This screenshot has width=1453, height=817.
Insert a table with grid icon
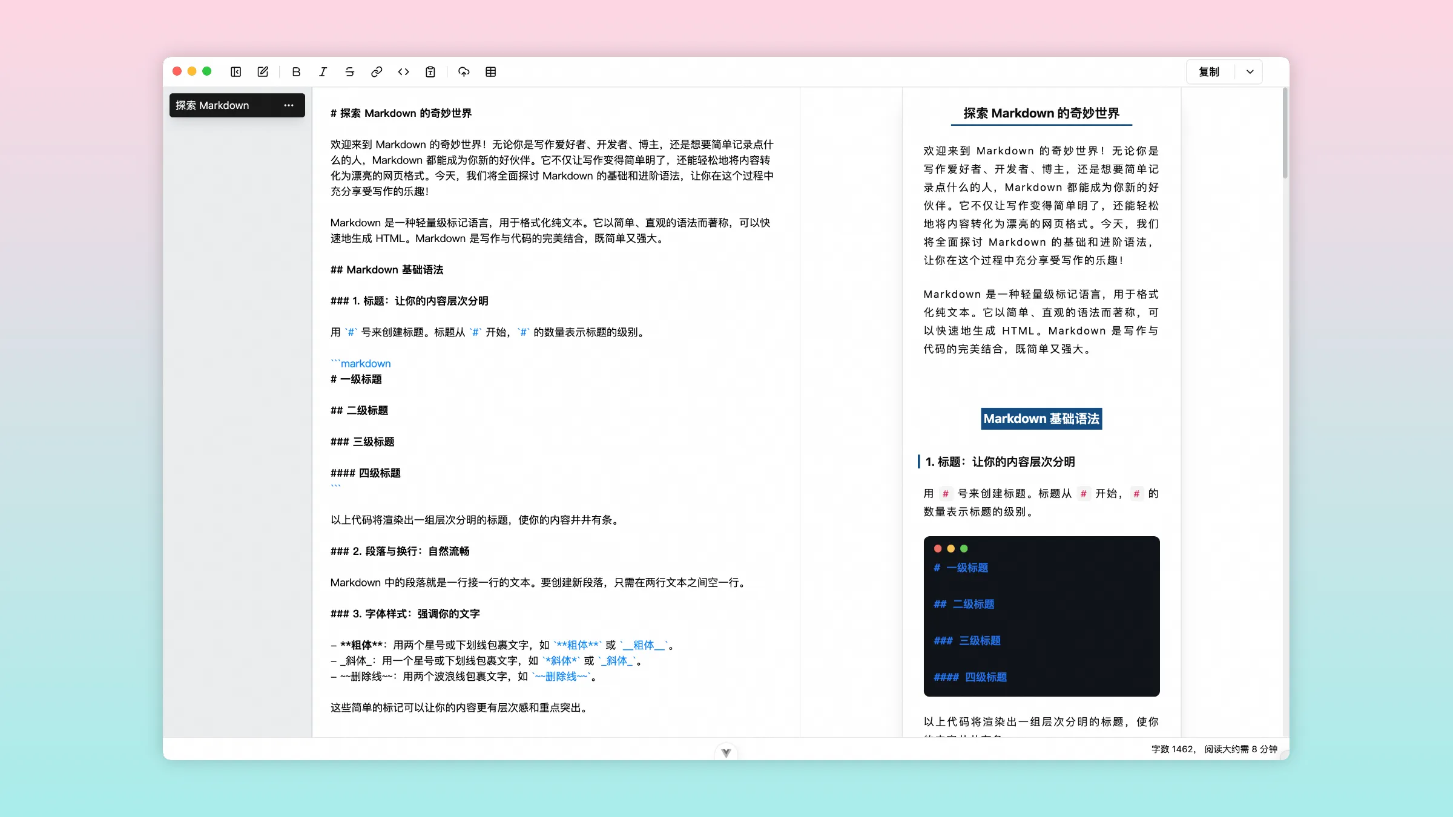click(491, 72)
